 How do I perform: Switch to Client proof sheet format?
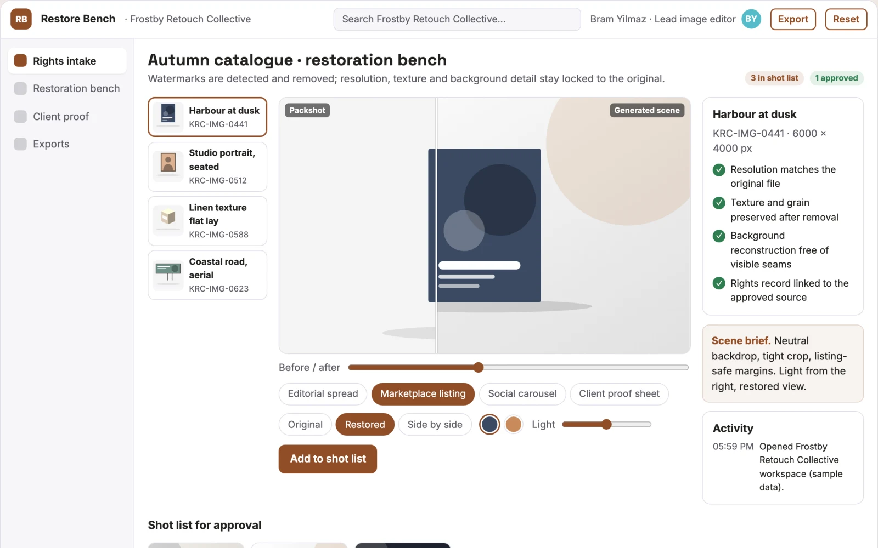click(619, 393)
